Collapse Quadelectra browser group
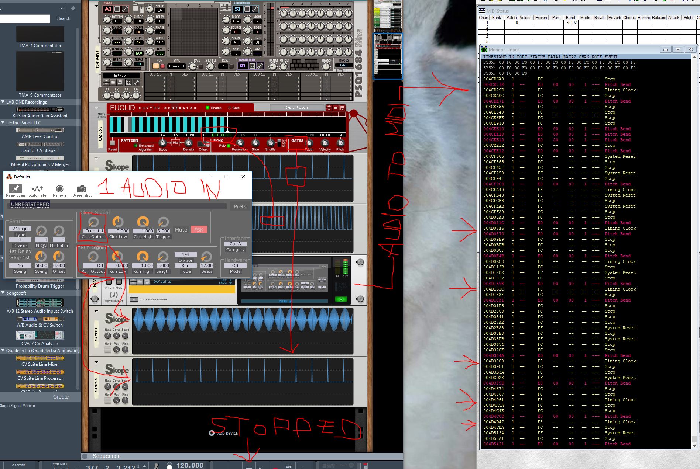 pyautogui.click(x=3, y=351)
